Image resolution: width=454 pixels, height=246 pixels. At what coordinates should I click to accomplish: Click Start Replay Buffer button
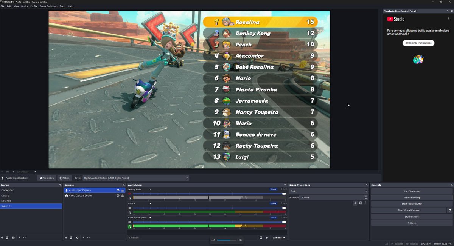[x=412, y=204]
